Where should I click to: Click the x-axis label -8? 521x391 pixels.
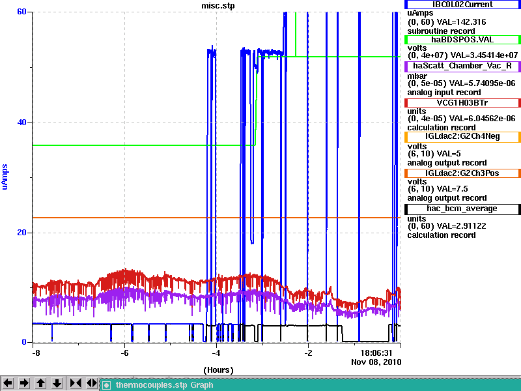tap(36, 353)
